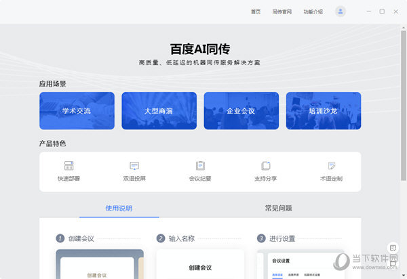Click the 应用场景 section heading
Screen dimensions: 407x279
pos(52,84)
